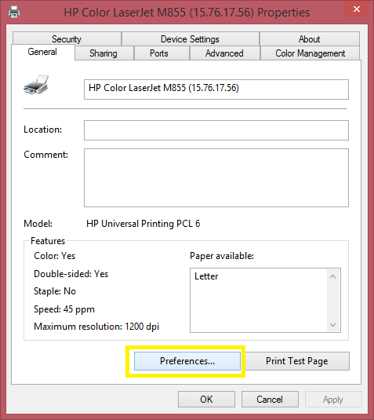374x420 pixels.
Task: Click the Cancel button
Action: 270,400
